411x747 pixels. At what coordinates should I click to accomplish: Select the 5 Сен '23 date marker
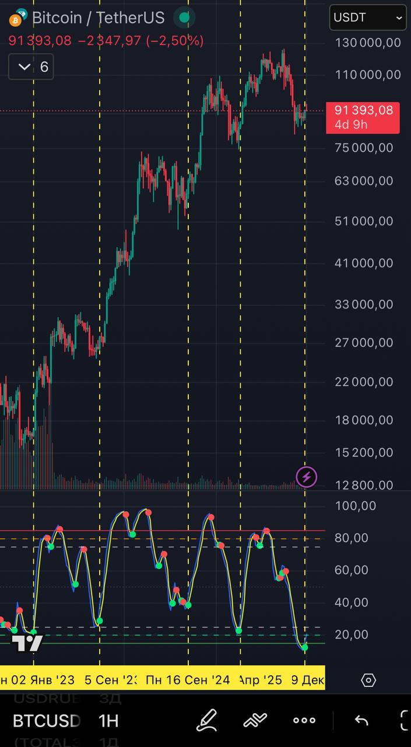(x=111, y=680)
